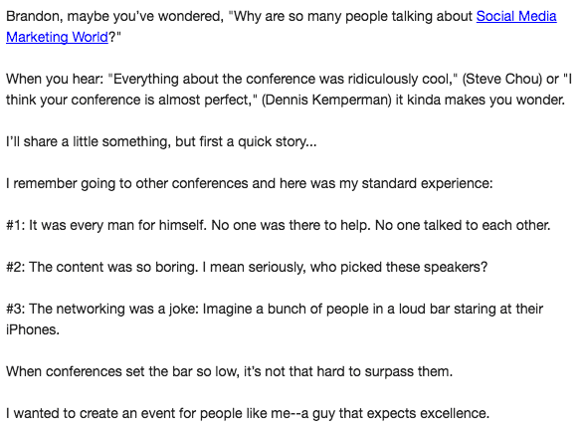
Task: Click 'a guy that expects excellence' text
Action: [x=395, y=413]
